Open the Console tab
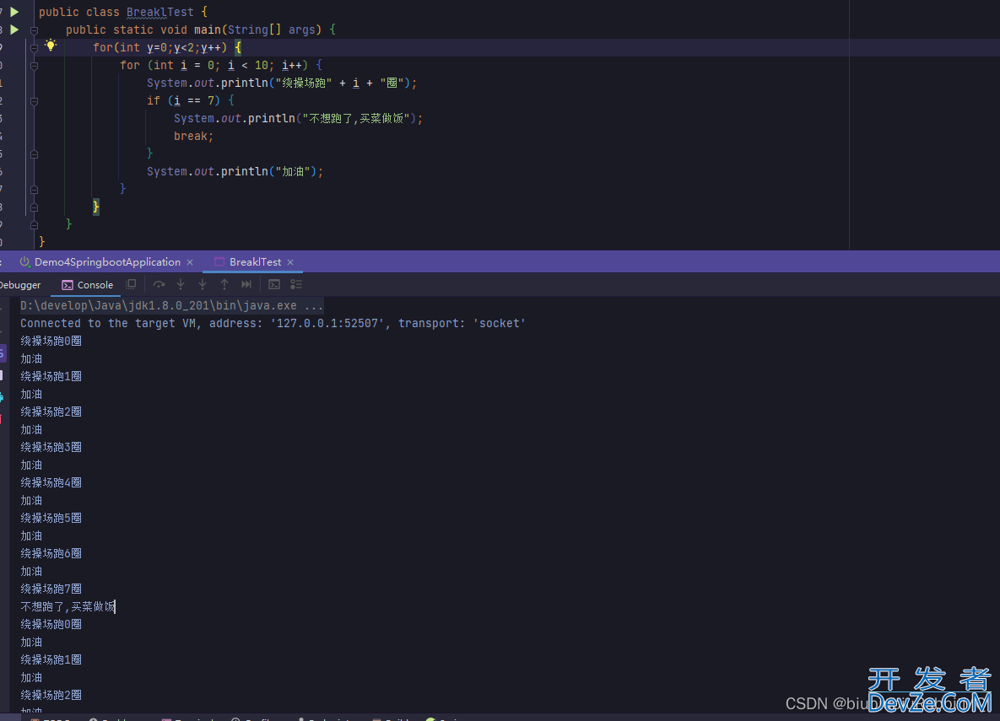Image resolution: width=1000 pixels, height=721 pixels. coord(88,285)
